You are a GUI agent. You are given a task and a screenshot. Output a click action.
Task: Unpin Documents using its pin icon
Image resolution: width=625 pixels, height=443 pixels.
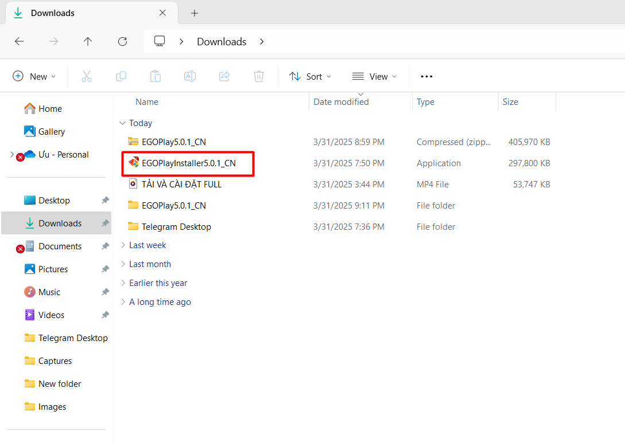tap(105, 246)
